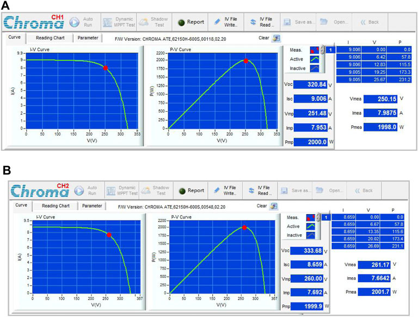Click Save as floppy icon in CH1 window

287,22
